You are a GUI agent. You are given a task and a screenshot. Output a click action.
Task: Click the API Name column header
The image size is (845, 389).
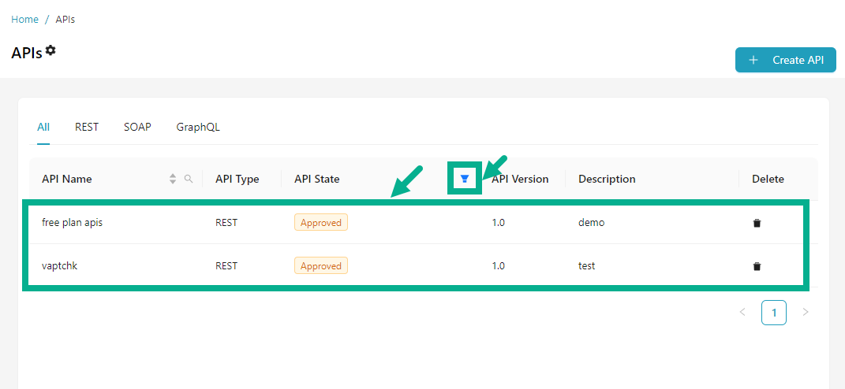[x=67, y=179]
